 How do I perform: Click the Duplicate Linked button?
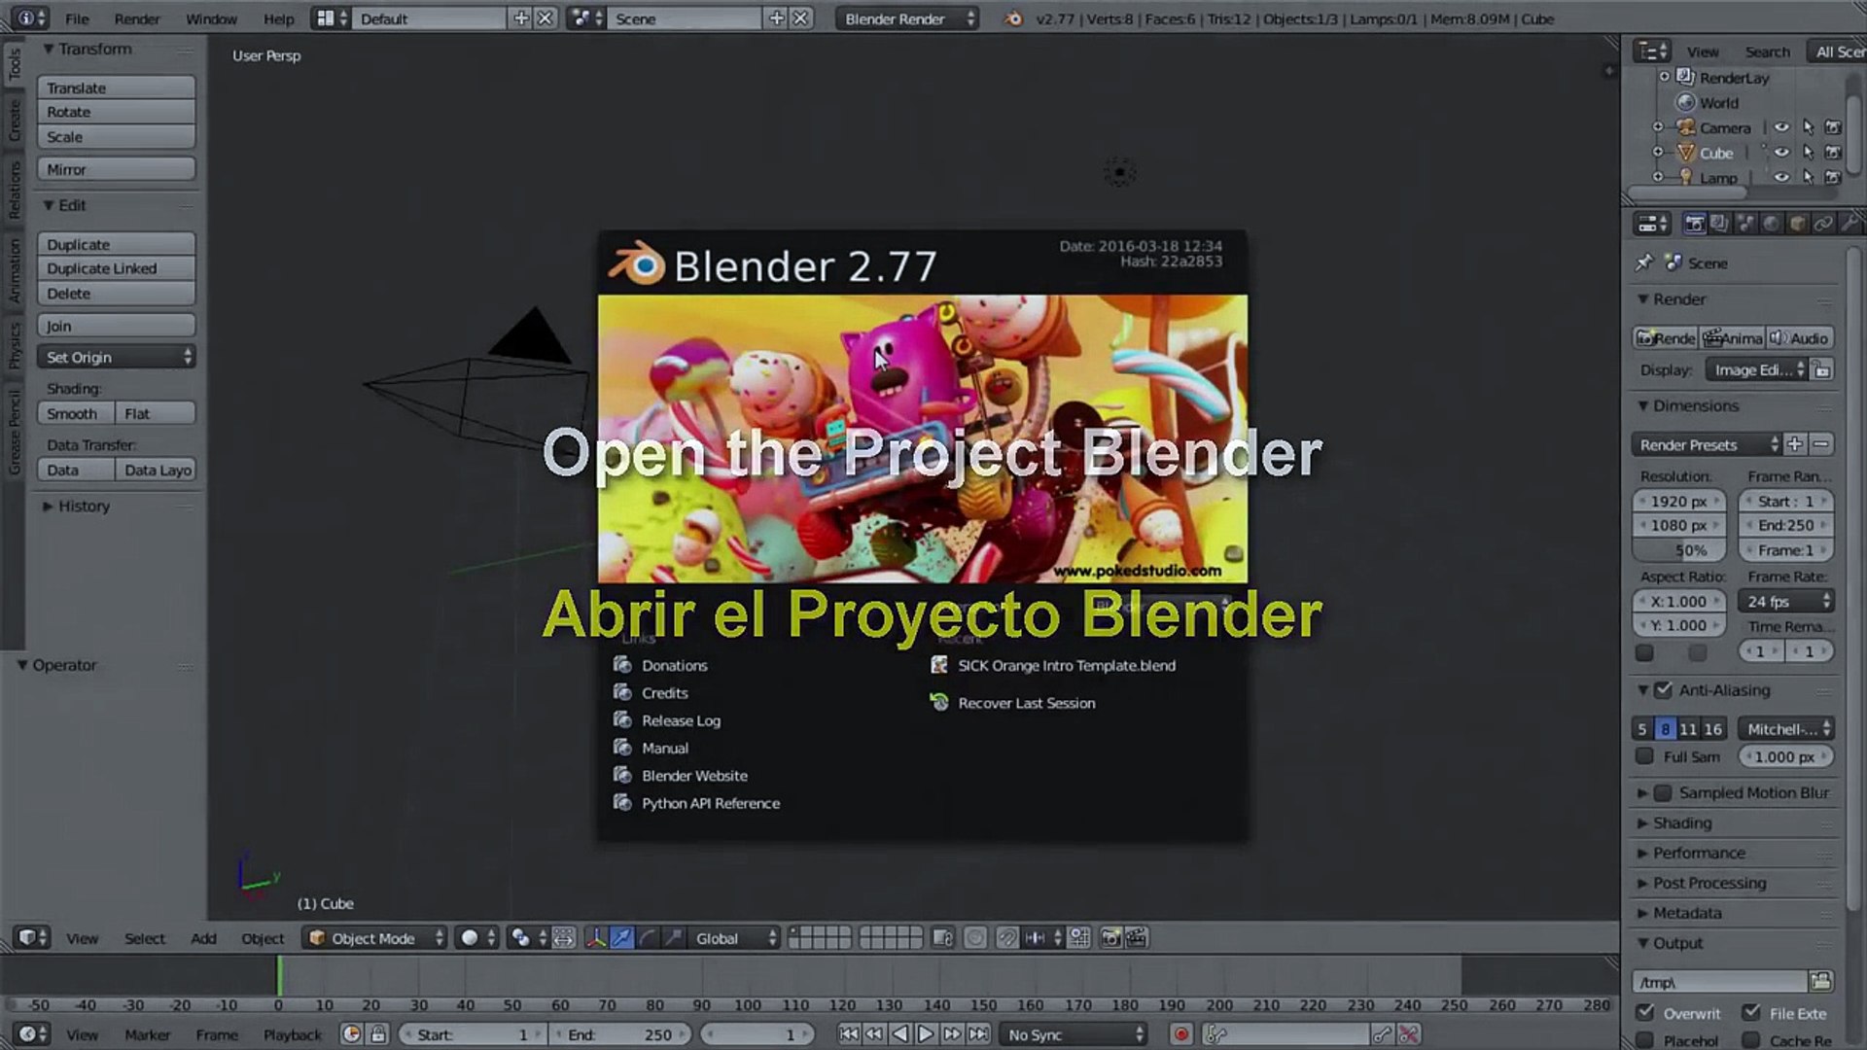tap(116, 269)
